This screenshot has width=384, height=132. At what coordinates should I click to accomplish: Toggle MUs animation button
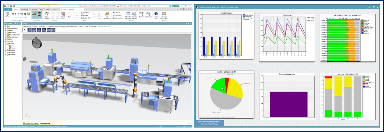[34, 15]
